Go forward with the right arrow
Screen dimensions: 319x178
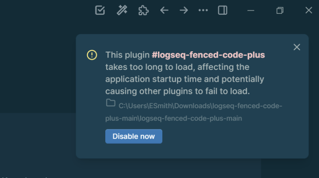tap(184, 10)
